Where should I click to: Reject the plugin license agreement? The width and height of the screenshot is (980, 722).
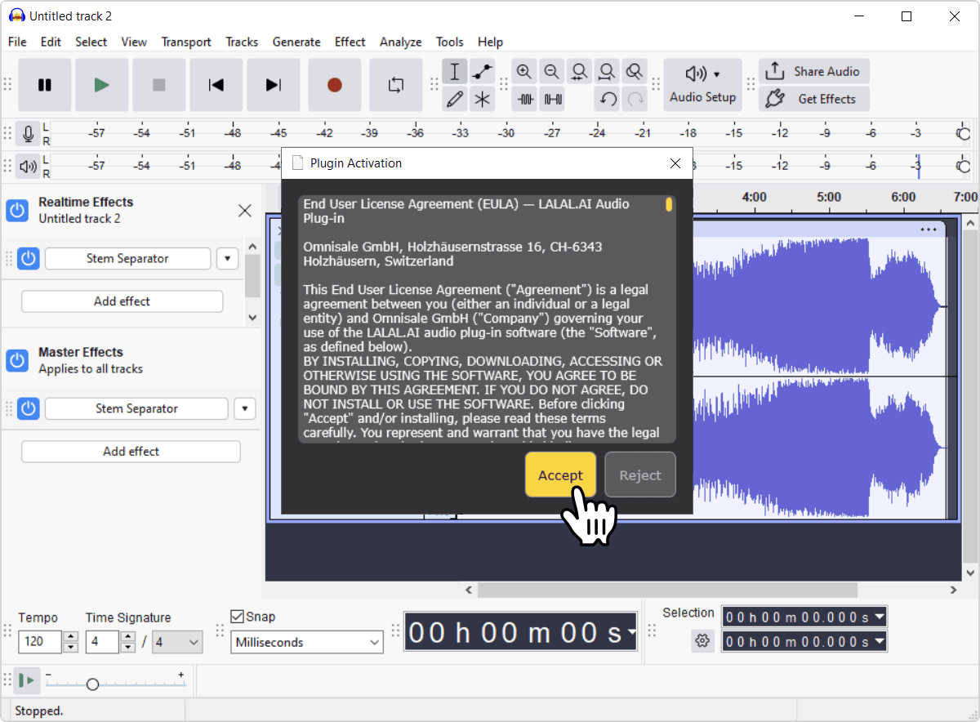[640, 475]
